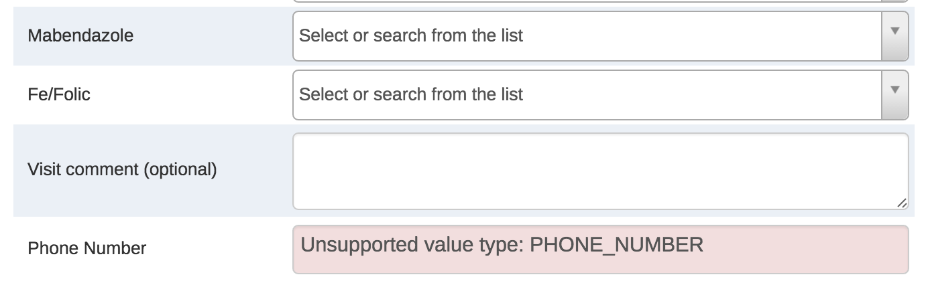The image size is (928, 293).
Task: Click the "Mabendazole" field label
Action: pyautogui.click(x=80, y=35)
